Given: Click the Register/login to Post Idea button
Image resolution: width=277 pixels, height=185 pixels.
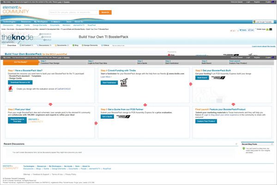Looking at the screenshot, I should coord(18,120).
